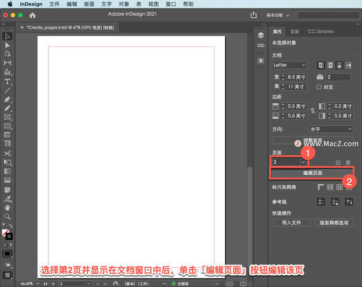
Task: Lock guides icon in guides section
Action: (335, 202)
